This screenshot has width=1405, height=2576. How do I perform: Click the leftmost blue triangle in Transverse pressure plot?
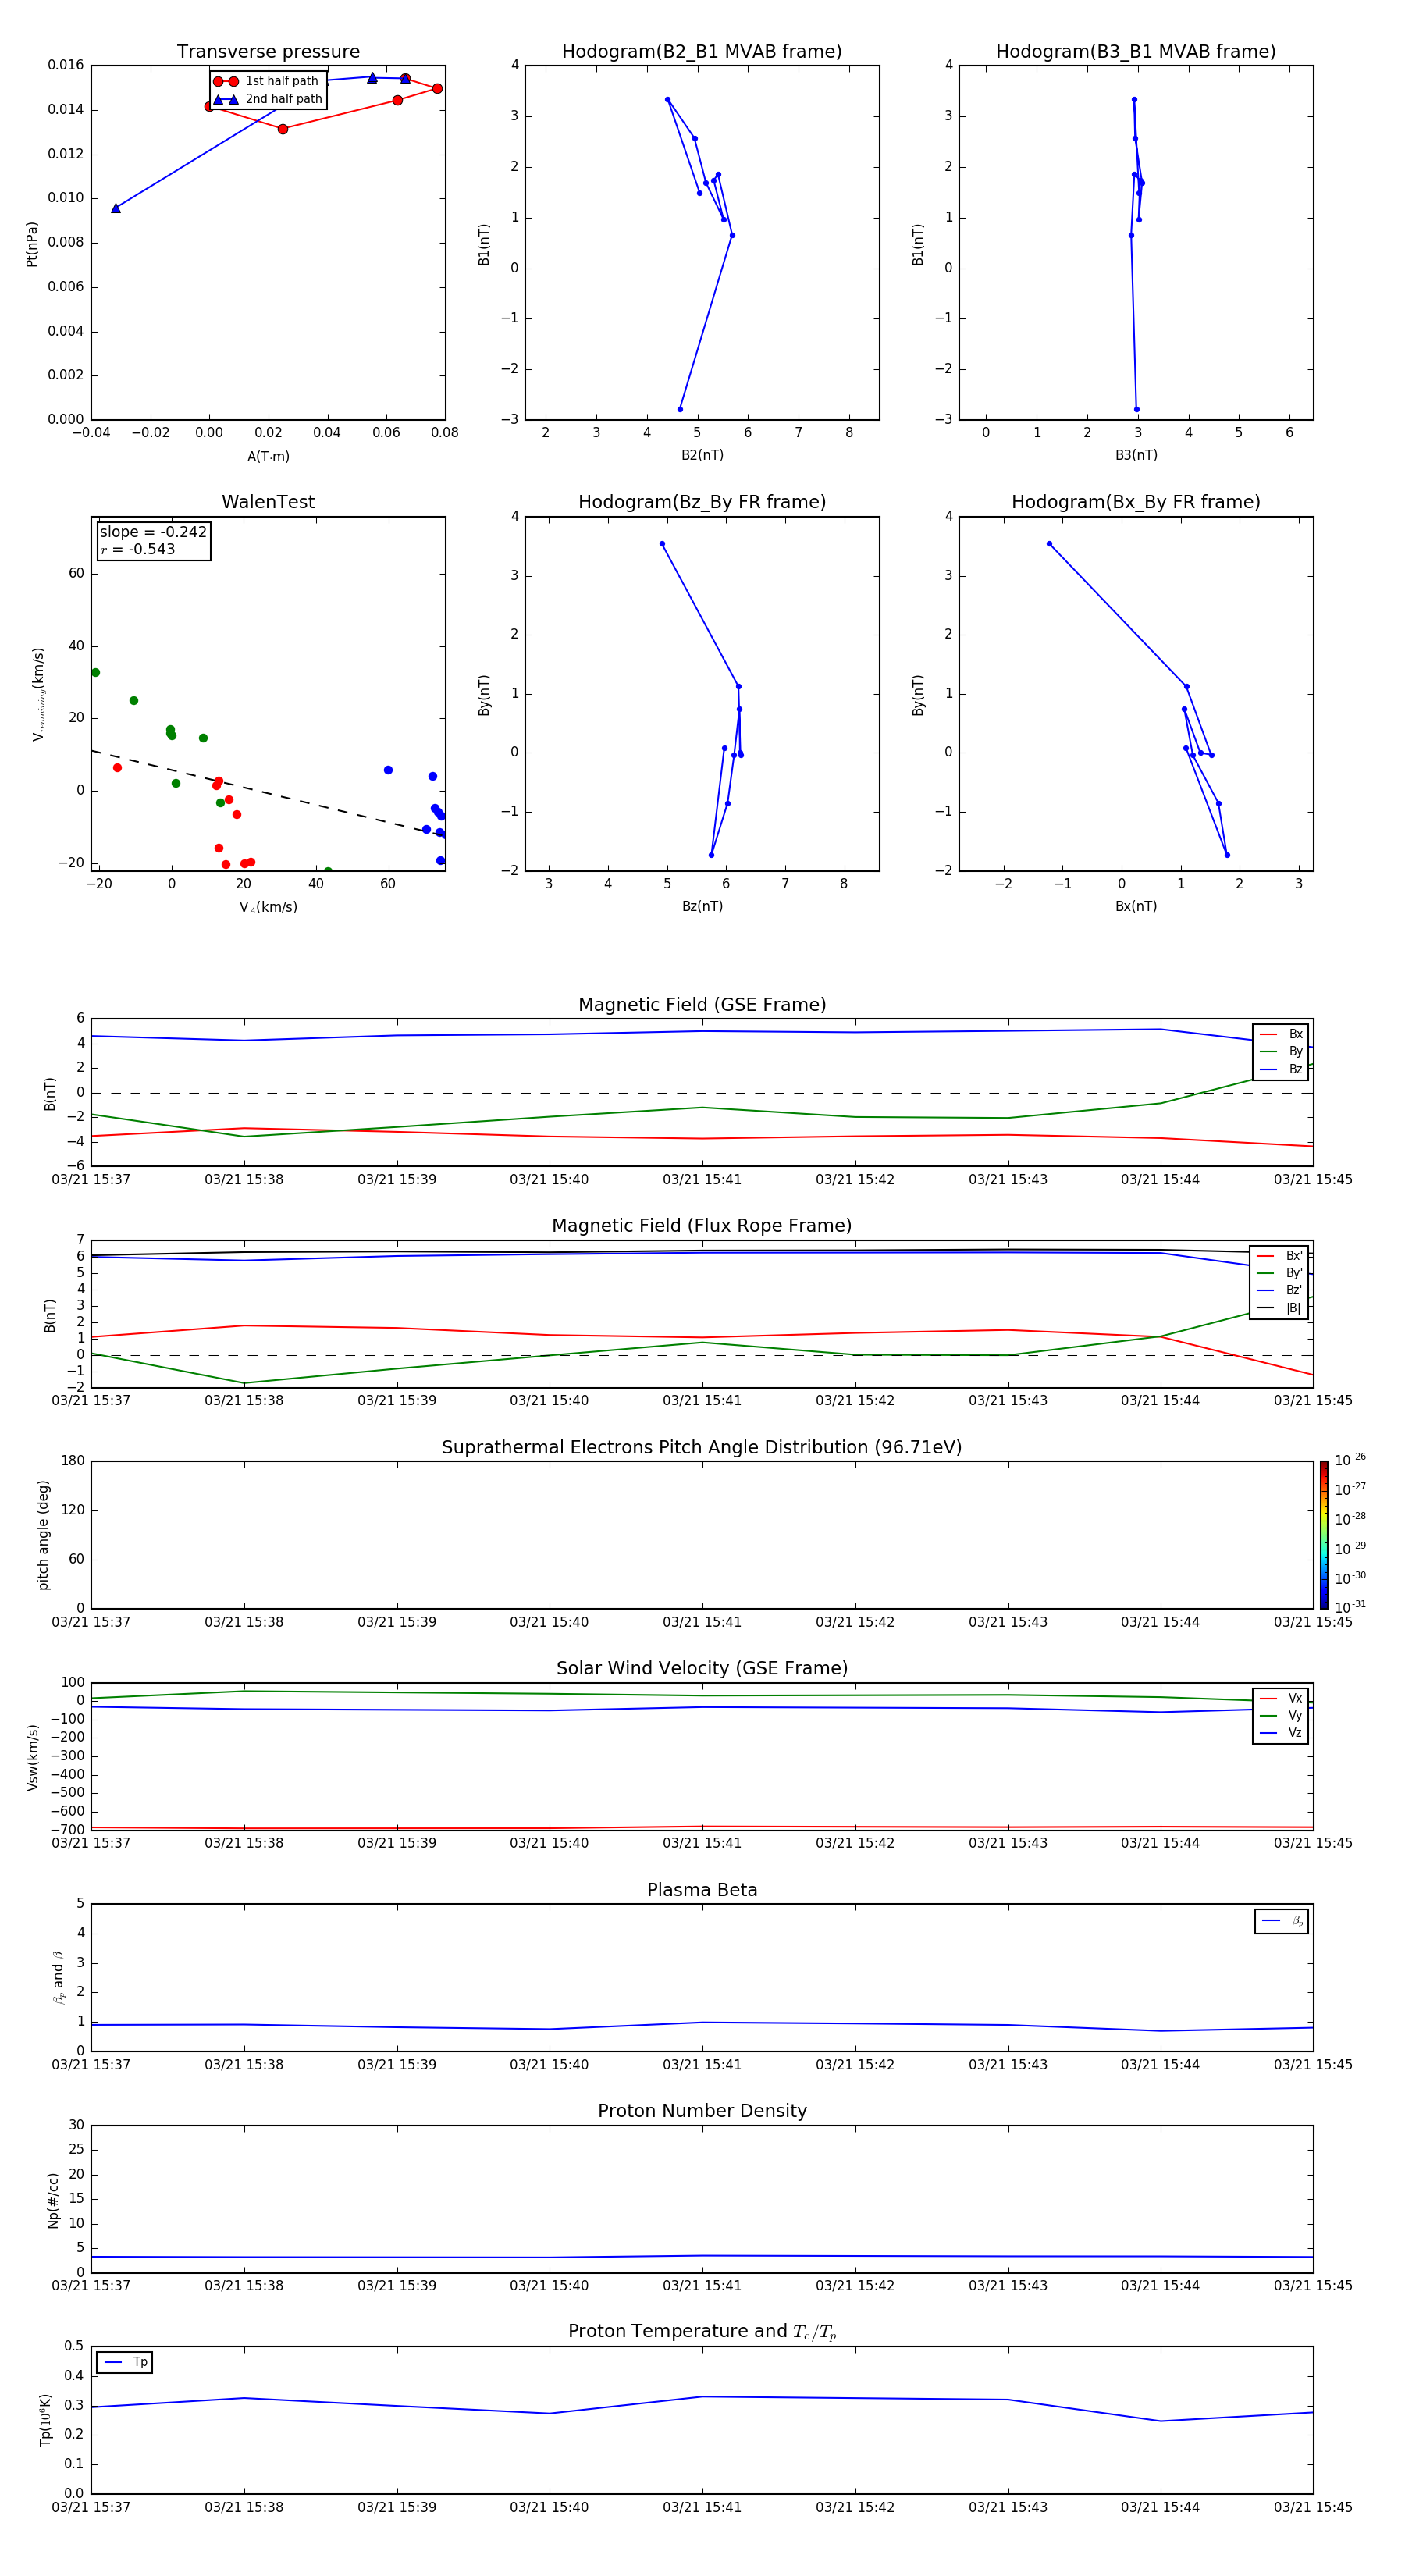click(x=116, y=208)
